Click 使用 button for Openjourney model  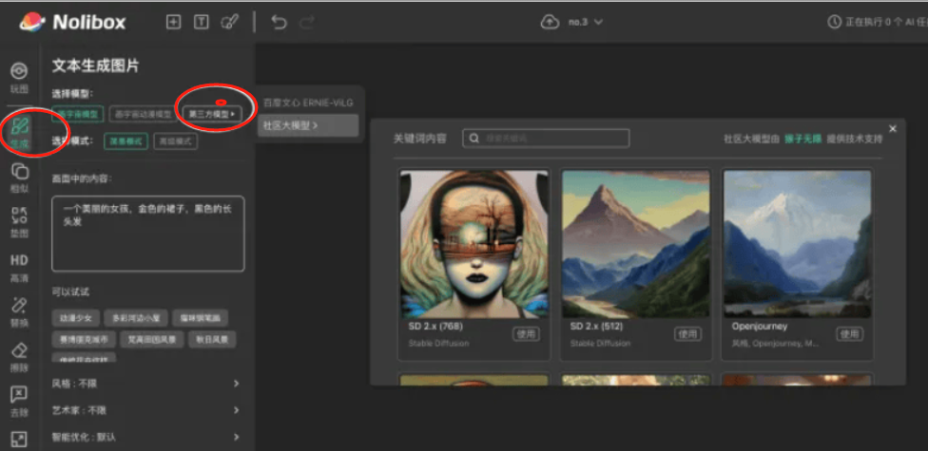849,334
